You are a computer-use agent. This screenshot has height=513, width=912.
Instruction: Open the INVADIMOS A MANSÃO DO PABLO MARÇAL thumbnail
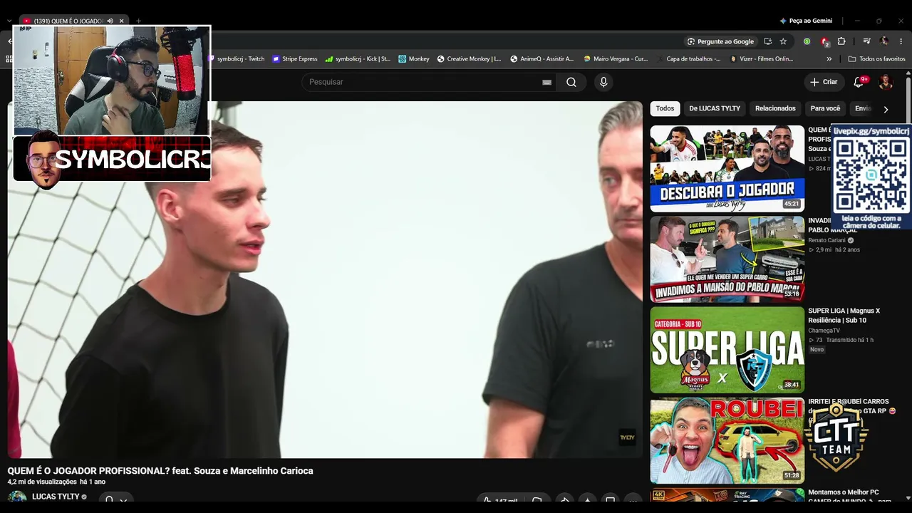(727, 259)
